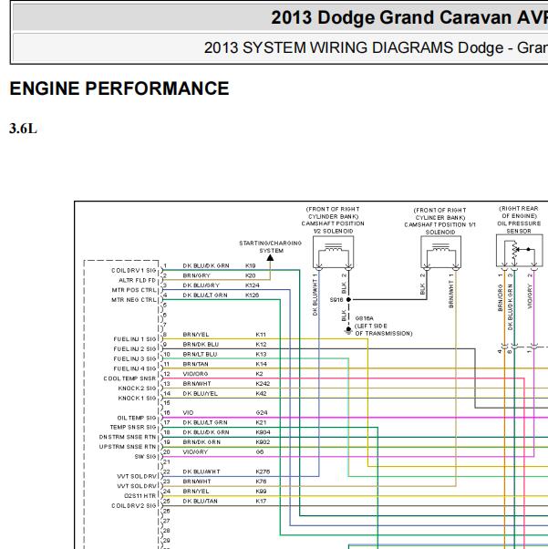Click the STARTING/CHARGING SYSTEM label
Image resolution: width=548 pixels, height=549 pixels.
point(270,246)
